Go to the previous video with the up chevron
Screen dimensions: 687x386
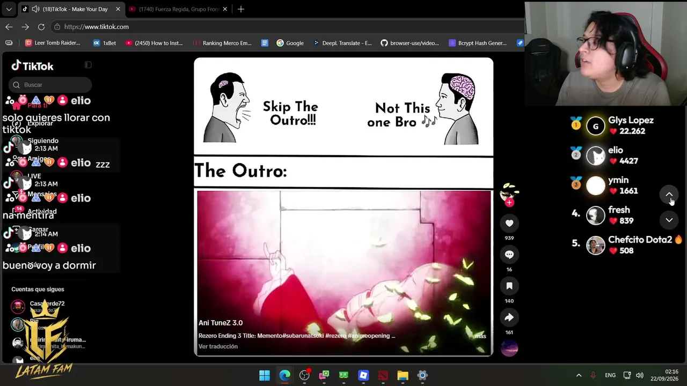[669, 195]
